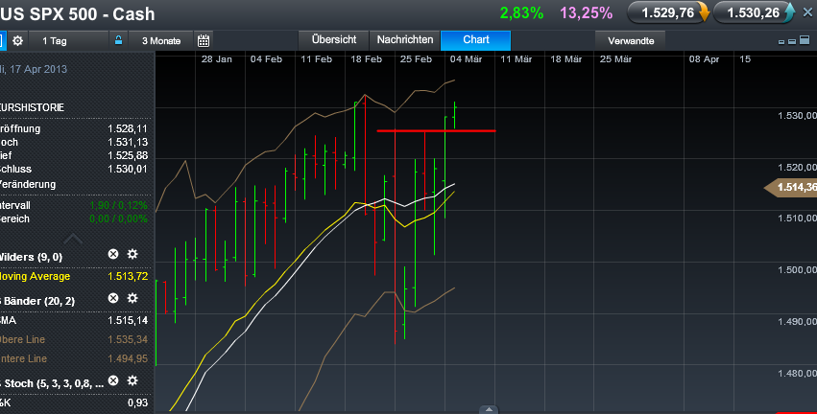Open settings for the Stoch indicator
Viewport: 817px width, 414px height.
132,380
